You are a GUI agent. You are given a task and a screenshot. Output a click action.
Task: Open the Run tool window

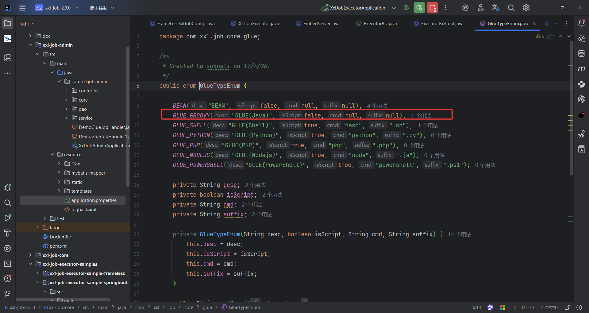point(8,218)
